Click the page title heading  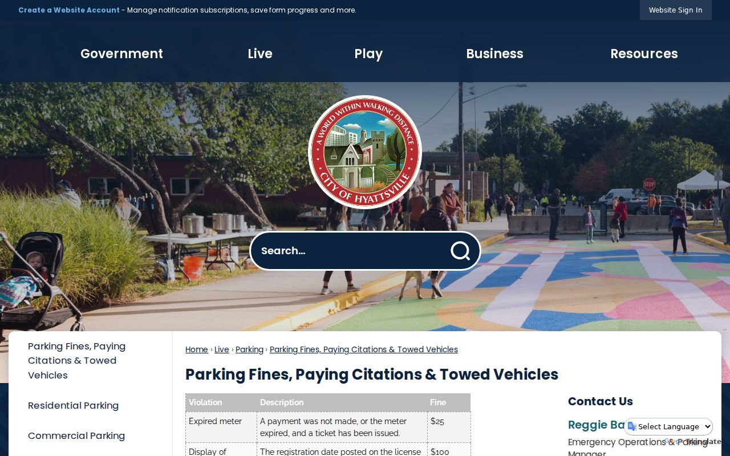click(372, 374)
